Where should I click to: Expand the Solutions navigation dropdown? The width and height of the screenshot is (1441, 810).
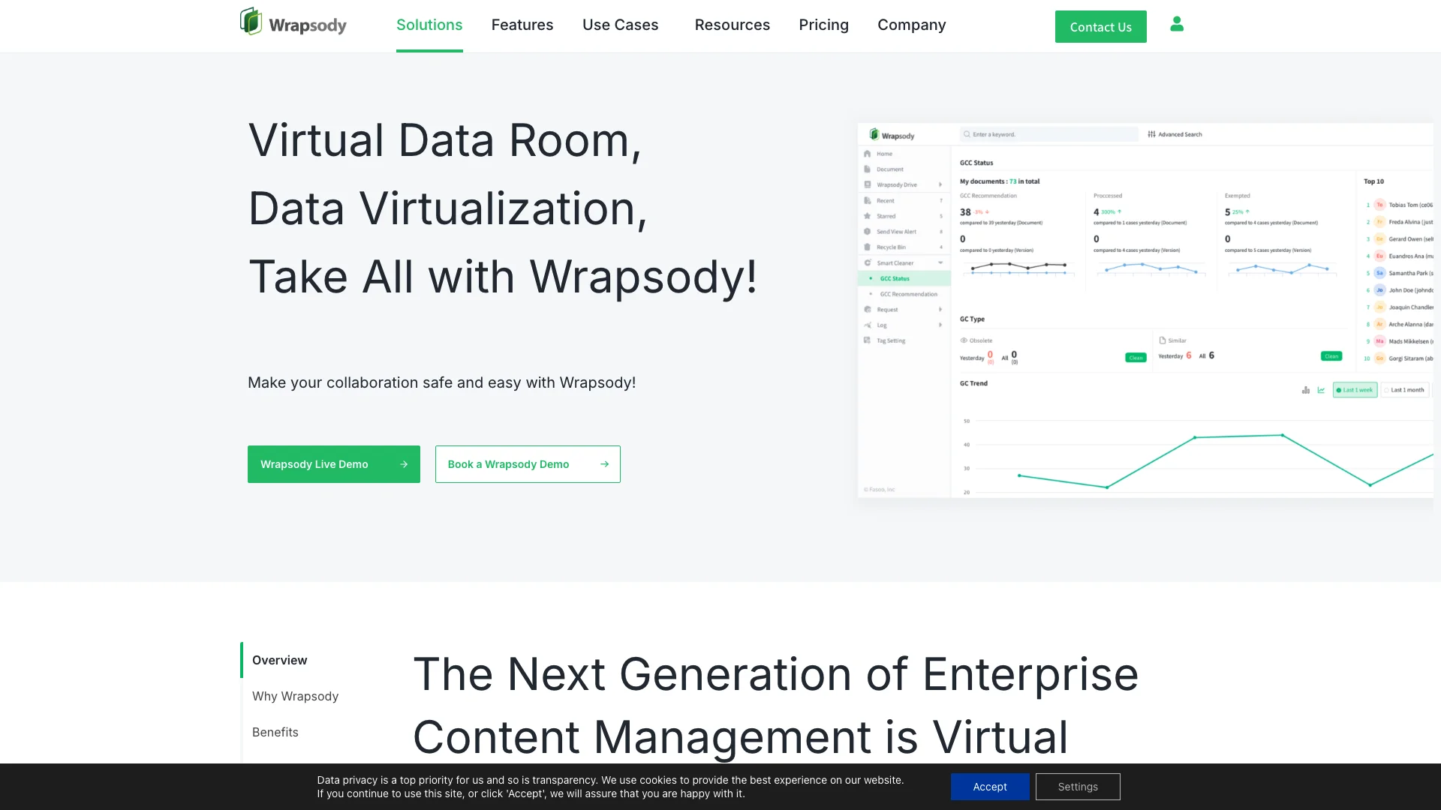[429, 25]
